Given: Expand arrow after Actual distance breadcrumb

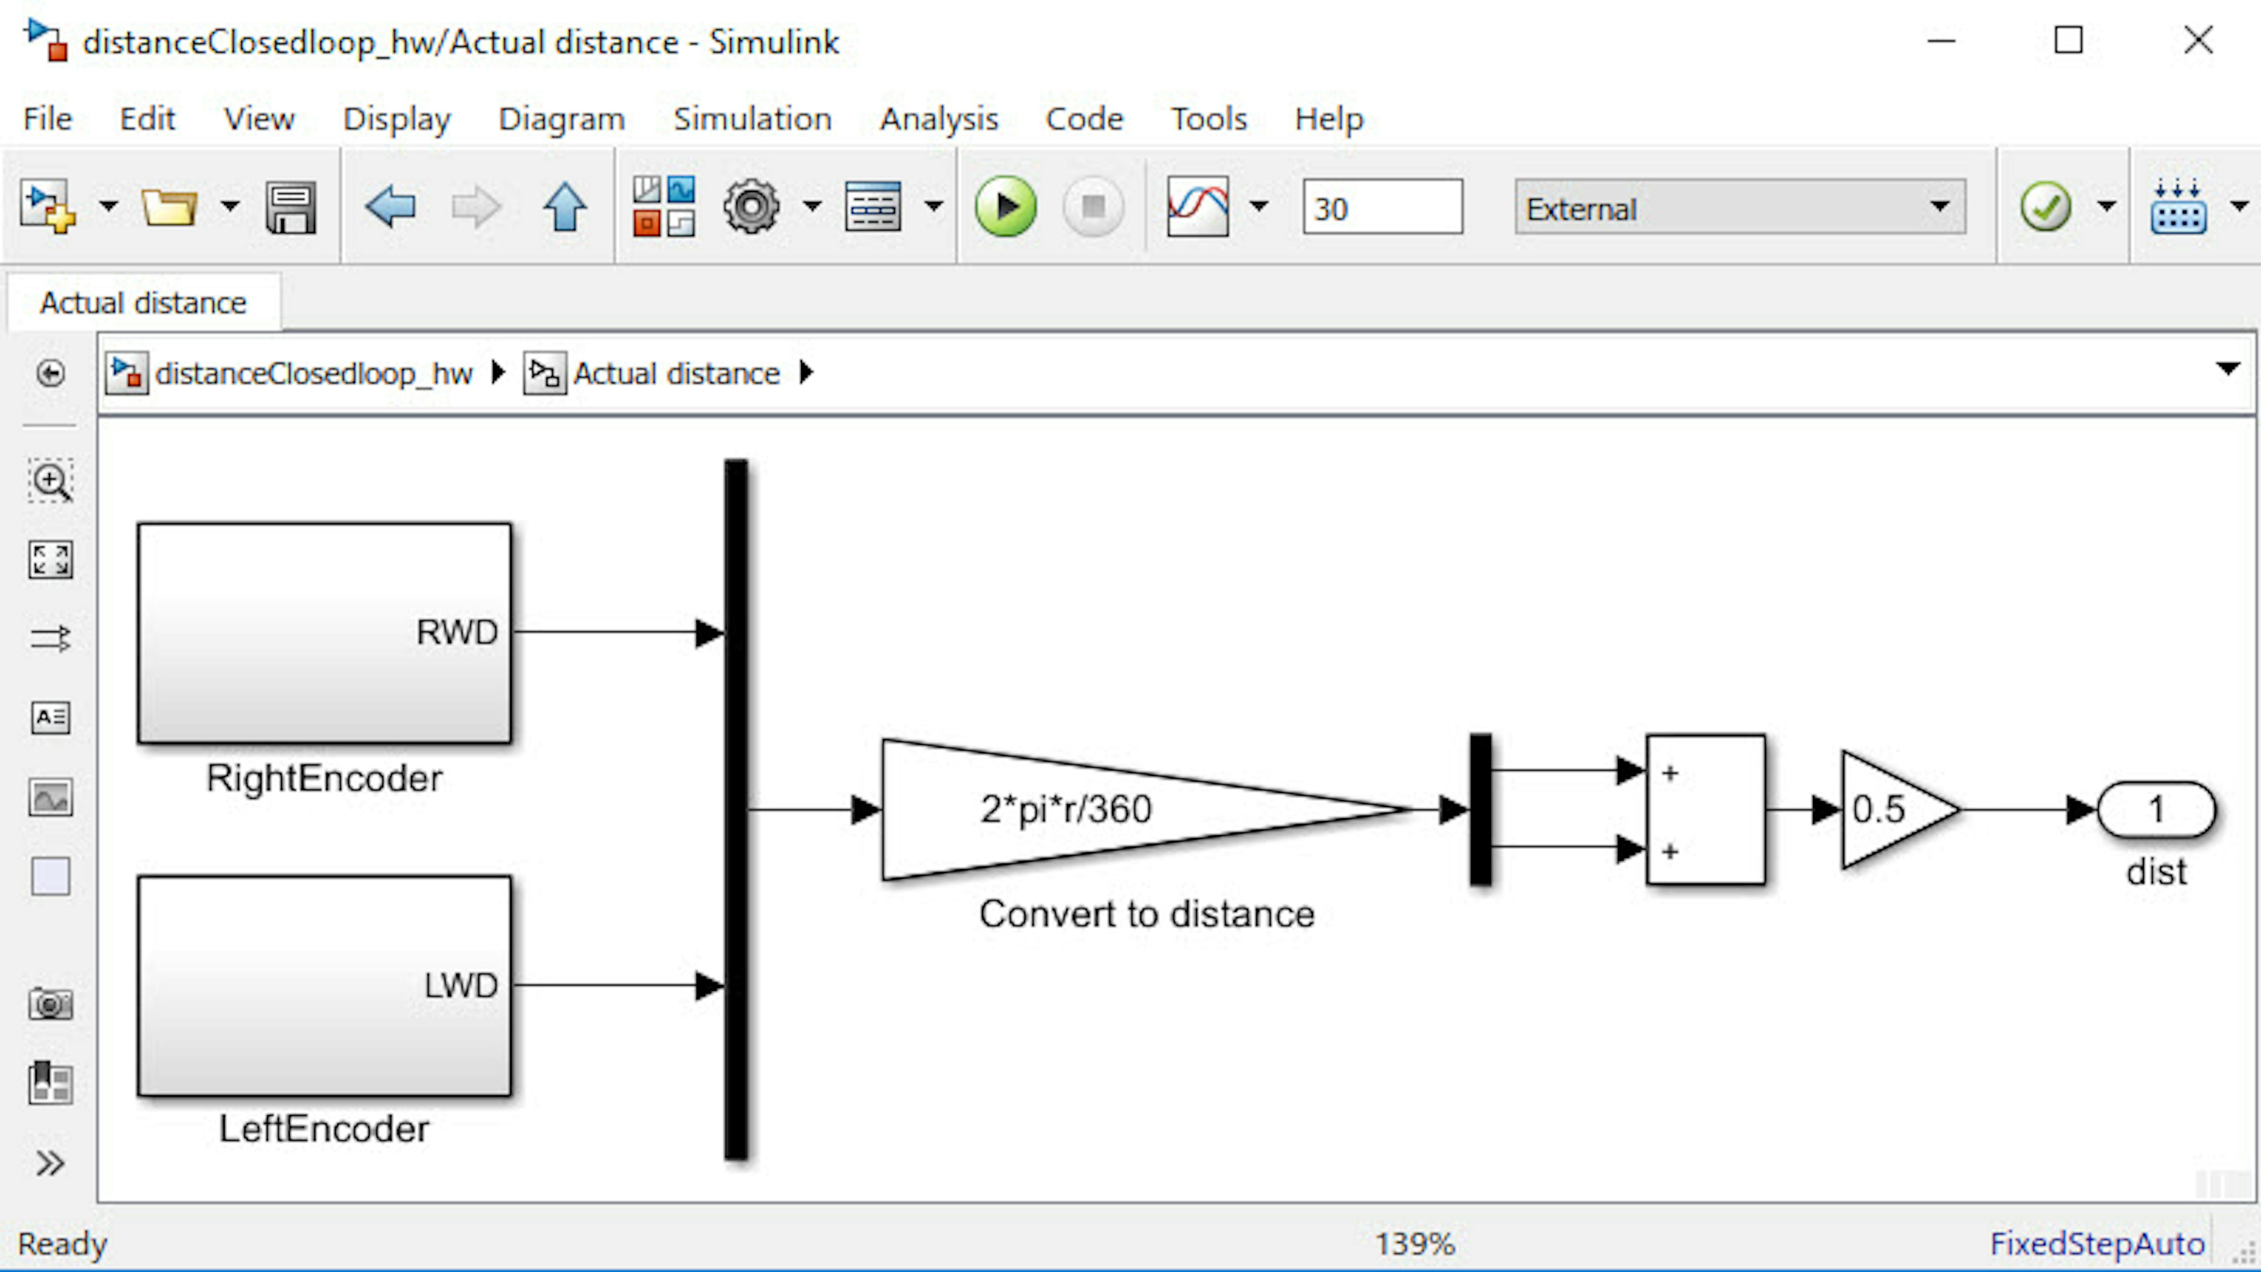Looking at the screenshot, I should pyautogui.click(x=807, y=372).
